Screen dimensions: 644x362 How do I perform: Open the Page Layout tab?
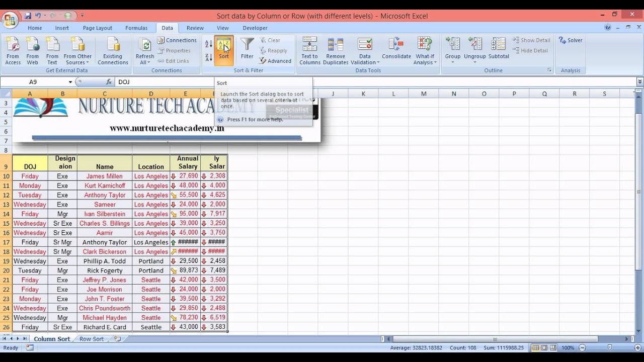pyautogui.click(x=98, y=28)
